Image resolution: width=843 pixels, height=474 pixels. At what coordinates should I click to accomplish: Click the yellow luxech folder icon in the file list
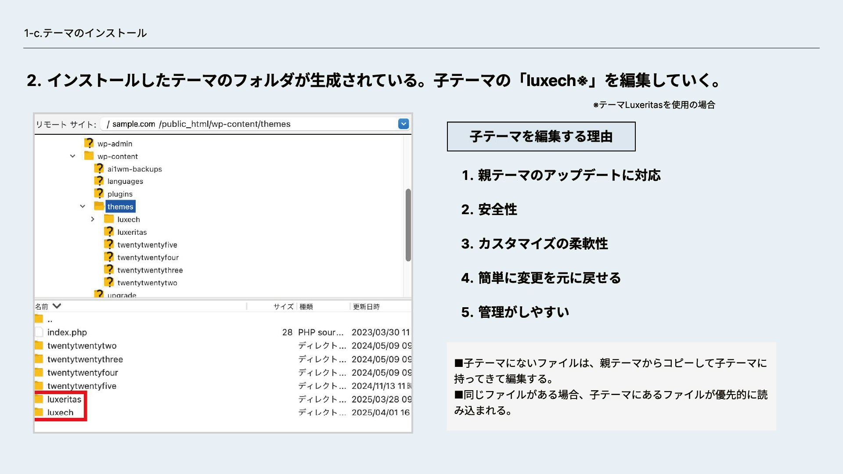click(40, 413)
